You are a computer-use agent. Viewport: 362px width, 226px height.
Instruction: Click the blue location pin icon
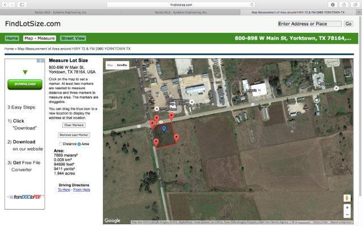point(164,129)
